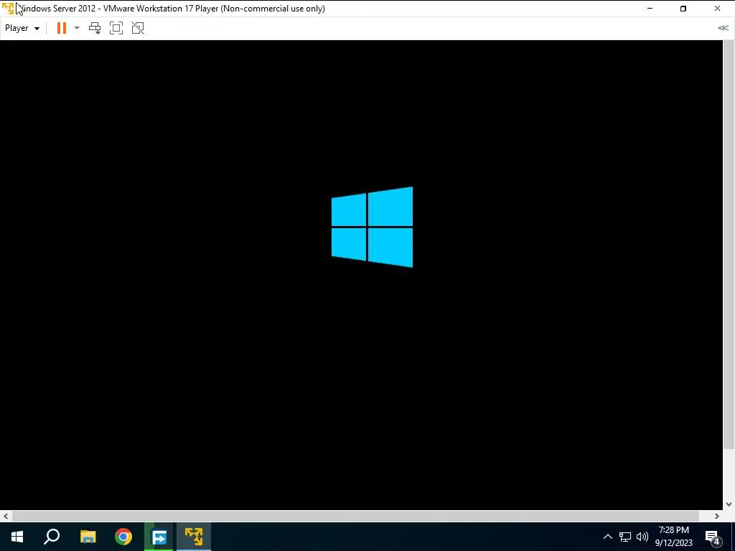Open the clock showing 7:28 PM
This screenshot has width=735, height=551.
(673, 537)
